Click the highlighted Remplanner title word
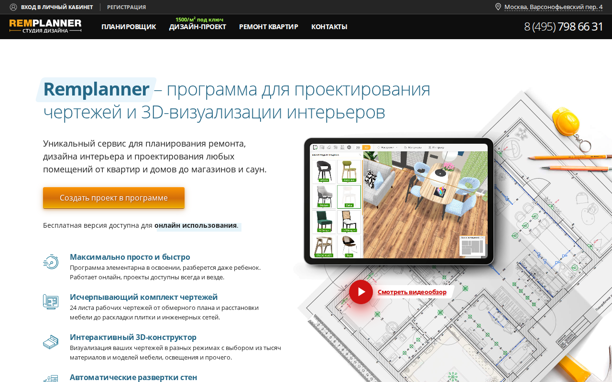Image resolution: width=612 pixels, height=382 pixels. click(x=96, y=89)
